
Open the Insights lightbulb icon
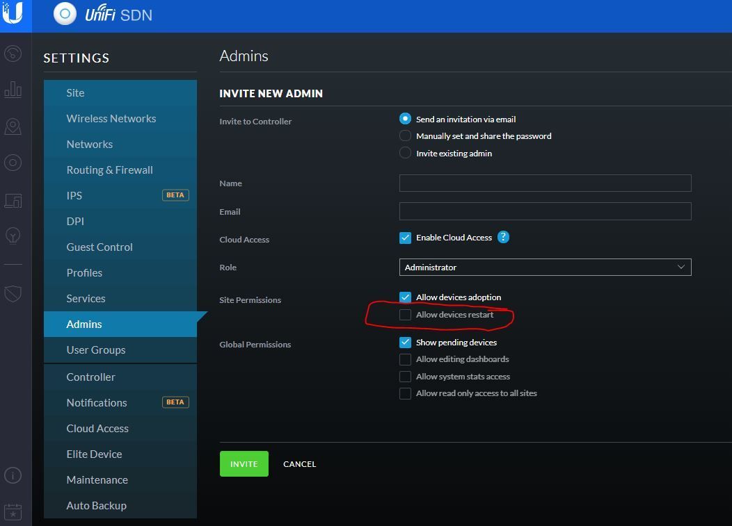coord(13,236)
